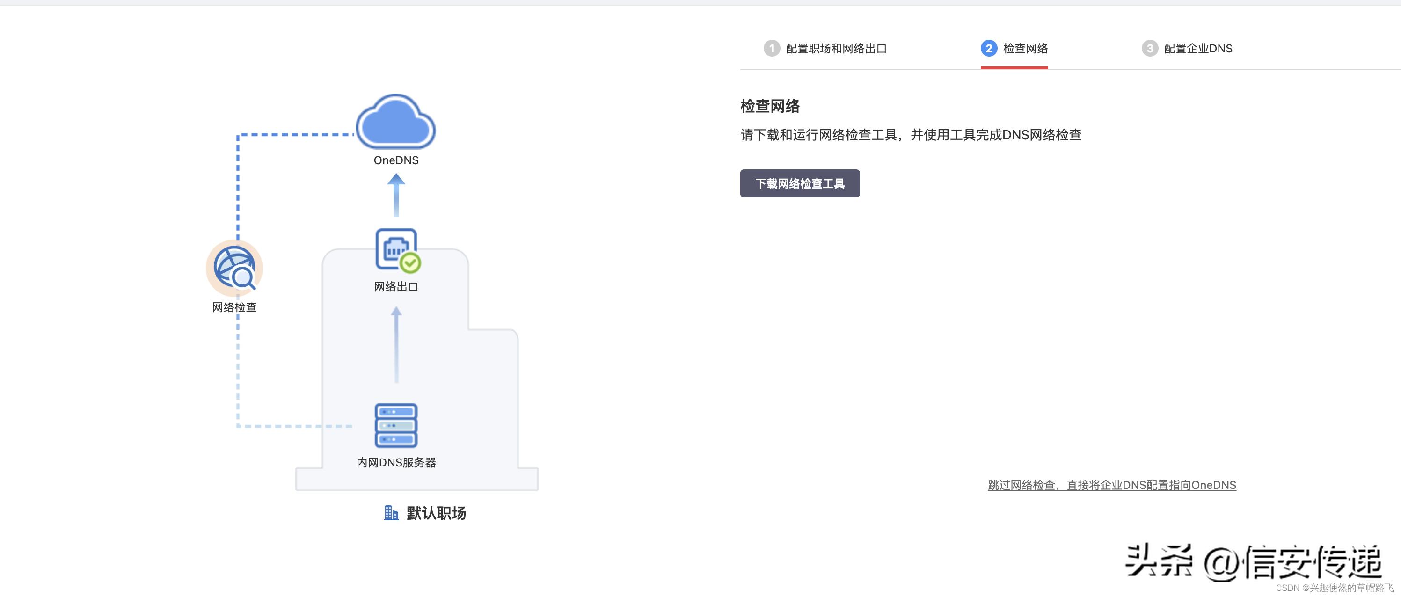
Task: Click the 网络出口 text label
Action: point(396,286)
